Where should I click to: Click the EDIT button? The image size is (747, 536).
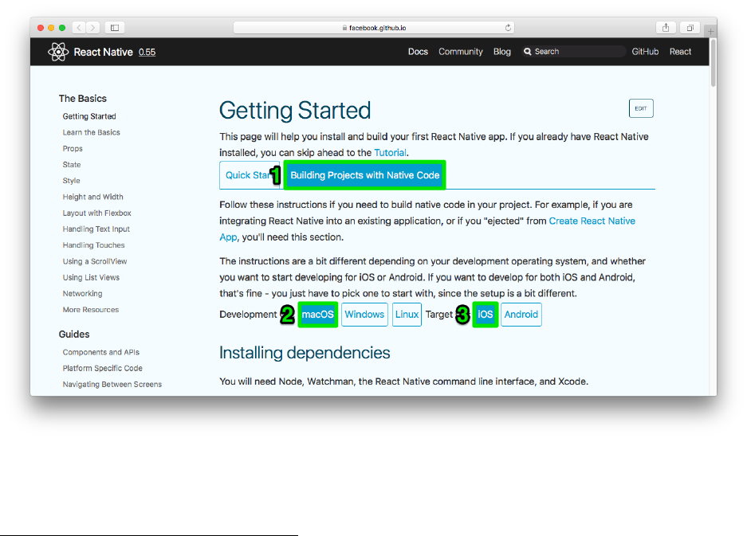(x=641, y=108)
